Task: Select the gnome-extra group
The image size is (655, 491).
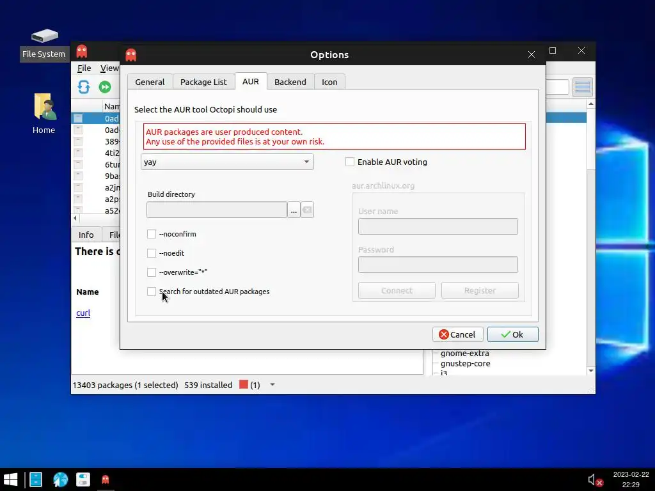Action: coord(464,353)
